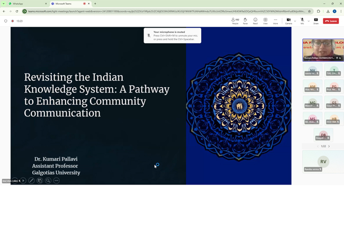The width and height of the screenshot is (344, 229).
Task: Open the browser three-dot menu
Action: (341, 12)
